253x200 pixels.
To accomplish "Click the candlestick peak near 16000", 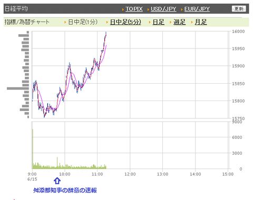I will pyautogui.click(x=106, y=34).
